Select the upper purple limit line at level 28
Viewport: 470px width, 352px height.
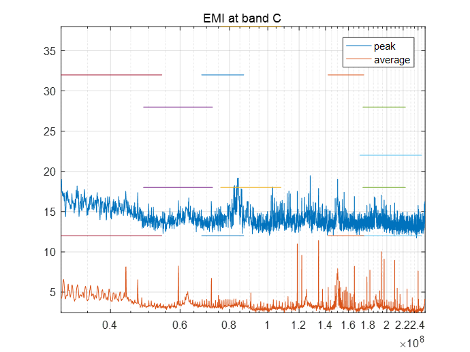click(178, 107)
